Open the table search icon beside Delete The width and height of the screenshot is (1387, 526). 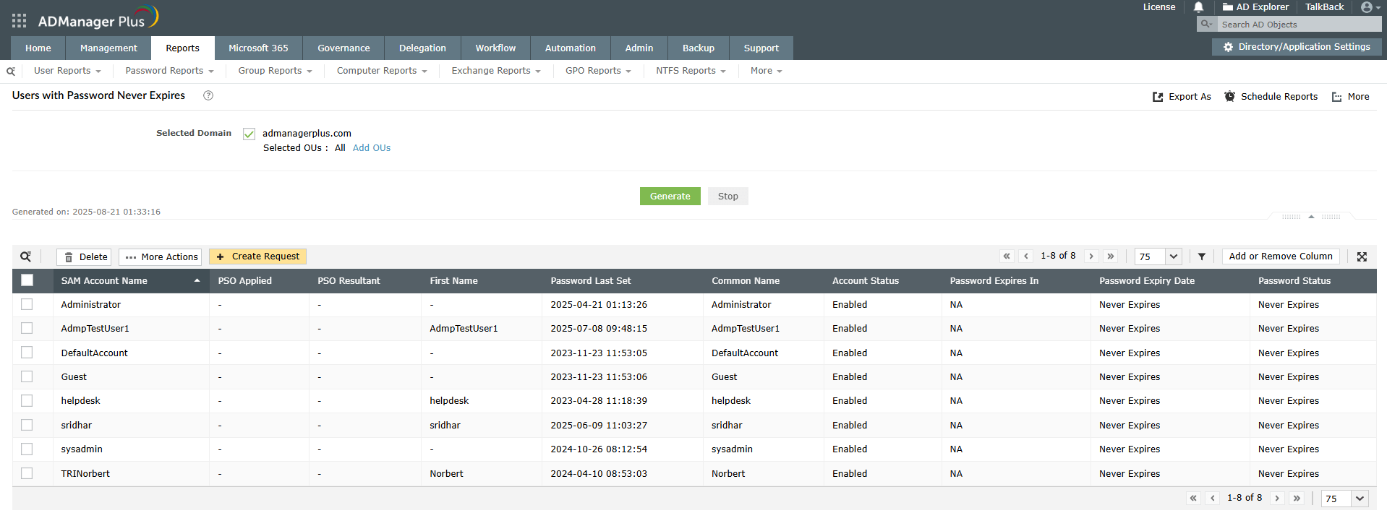(x=26, y=256)
